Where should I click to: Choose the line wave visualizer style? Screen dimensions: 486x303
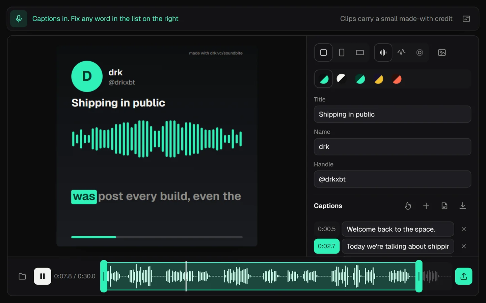[401, 53]
